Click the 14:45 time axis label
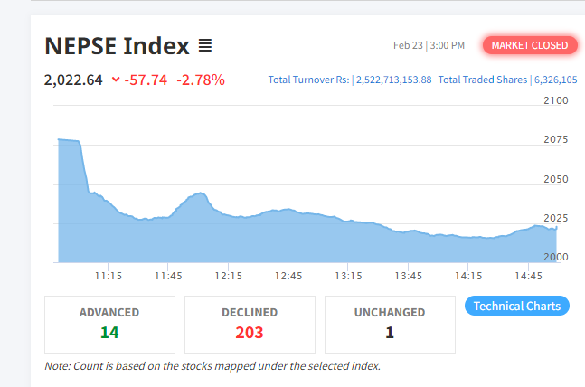Viewport: 585px width, 387px height. click(528, 275)
